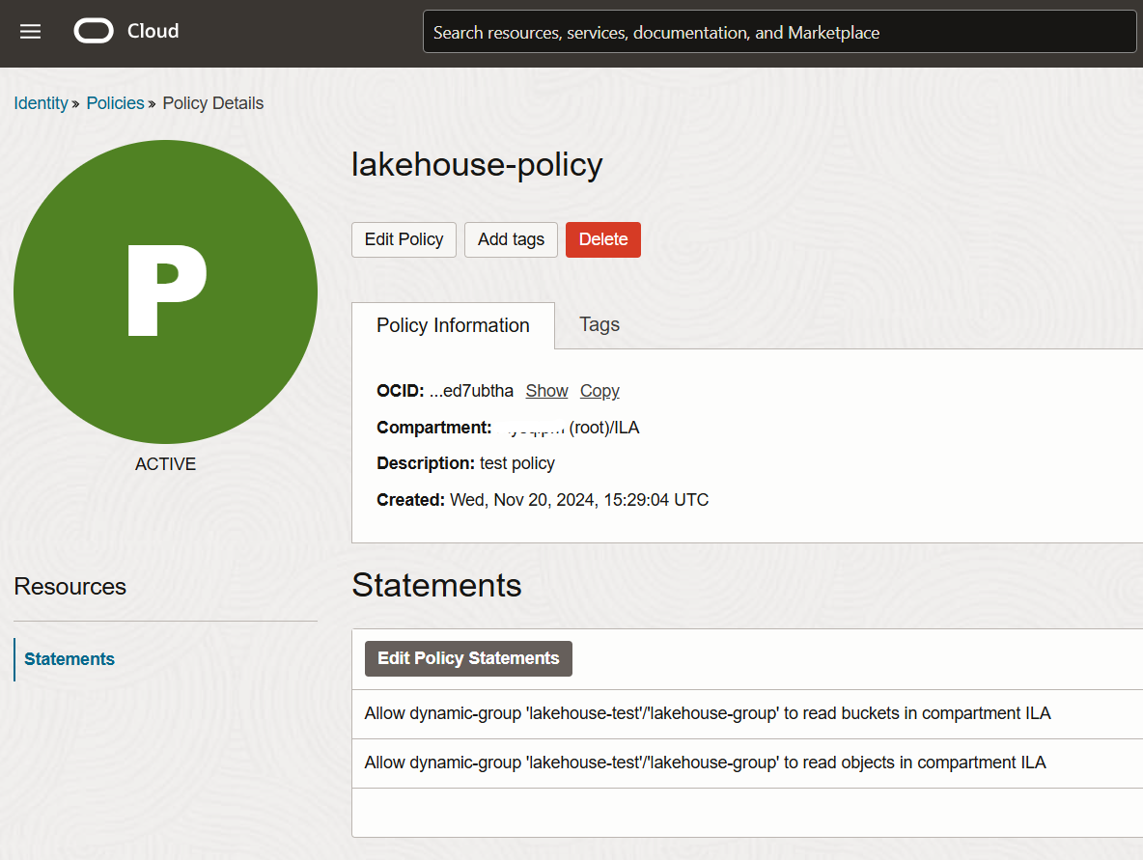This screenshot has height=860, width=1143.
Task: Copy the policy OCID
Action: [x=599, y=391]
